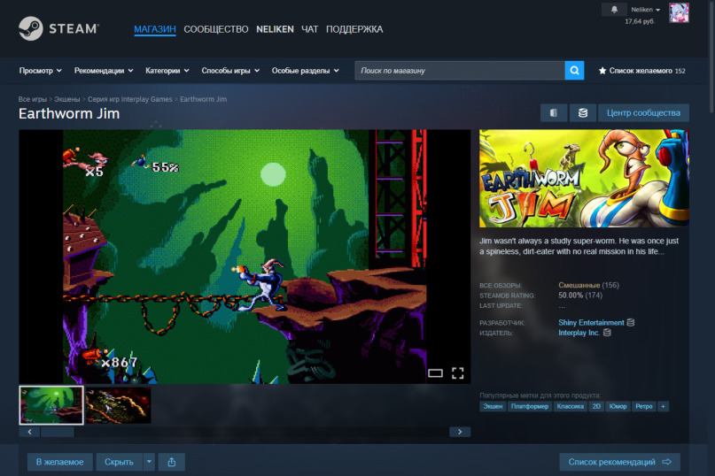Click Экшены breadcrumb link
The height and width of the screenshot is (476, 715).
[x=67, y=99]
